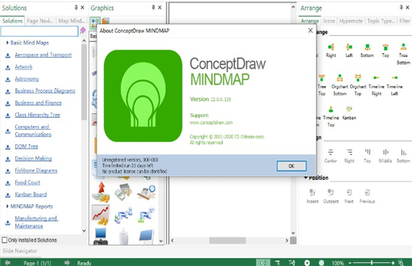Arrange map with Right layout icon
The image size is (412, 266).
click(x=331, y=50)
